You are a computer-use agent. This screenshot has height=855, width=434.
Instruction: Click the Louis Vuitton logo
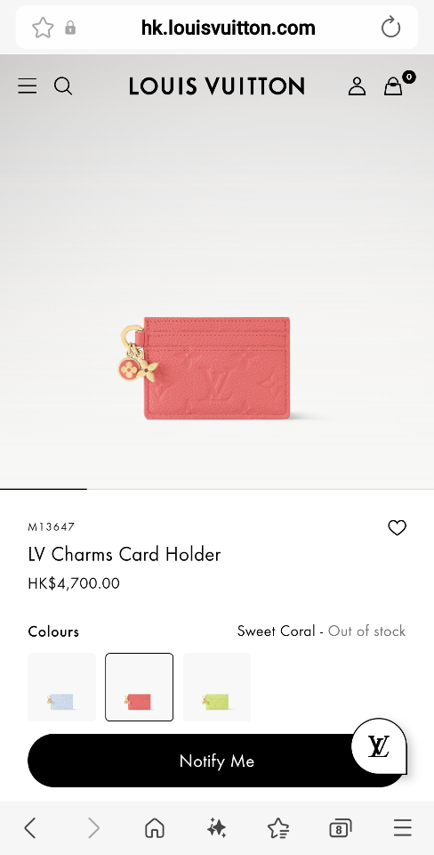[217, 86]
